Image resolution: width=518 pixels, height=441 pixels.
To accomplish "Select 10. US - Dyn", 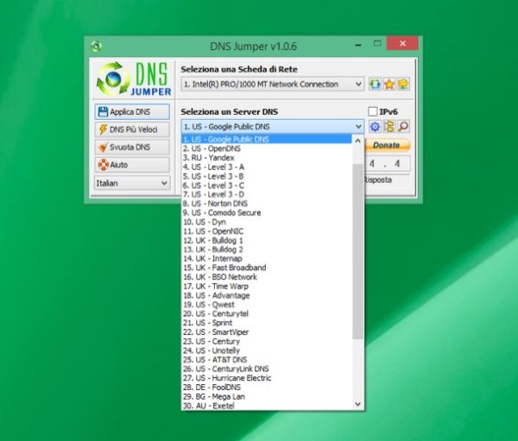I will (267, 222).
